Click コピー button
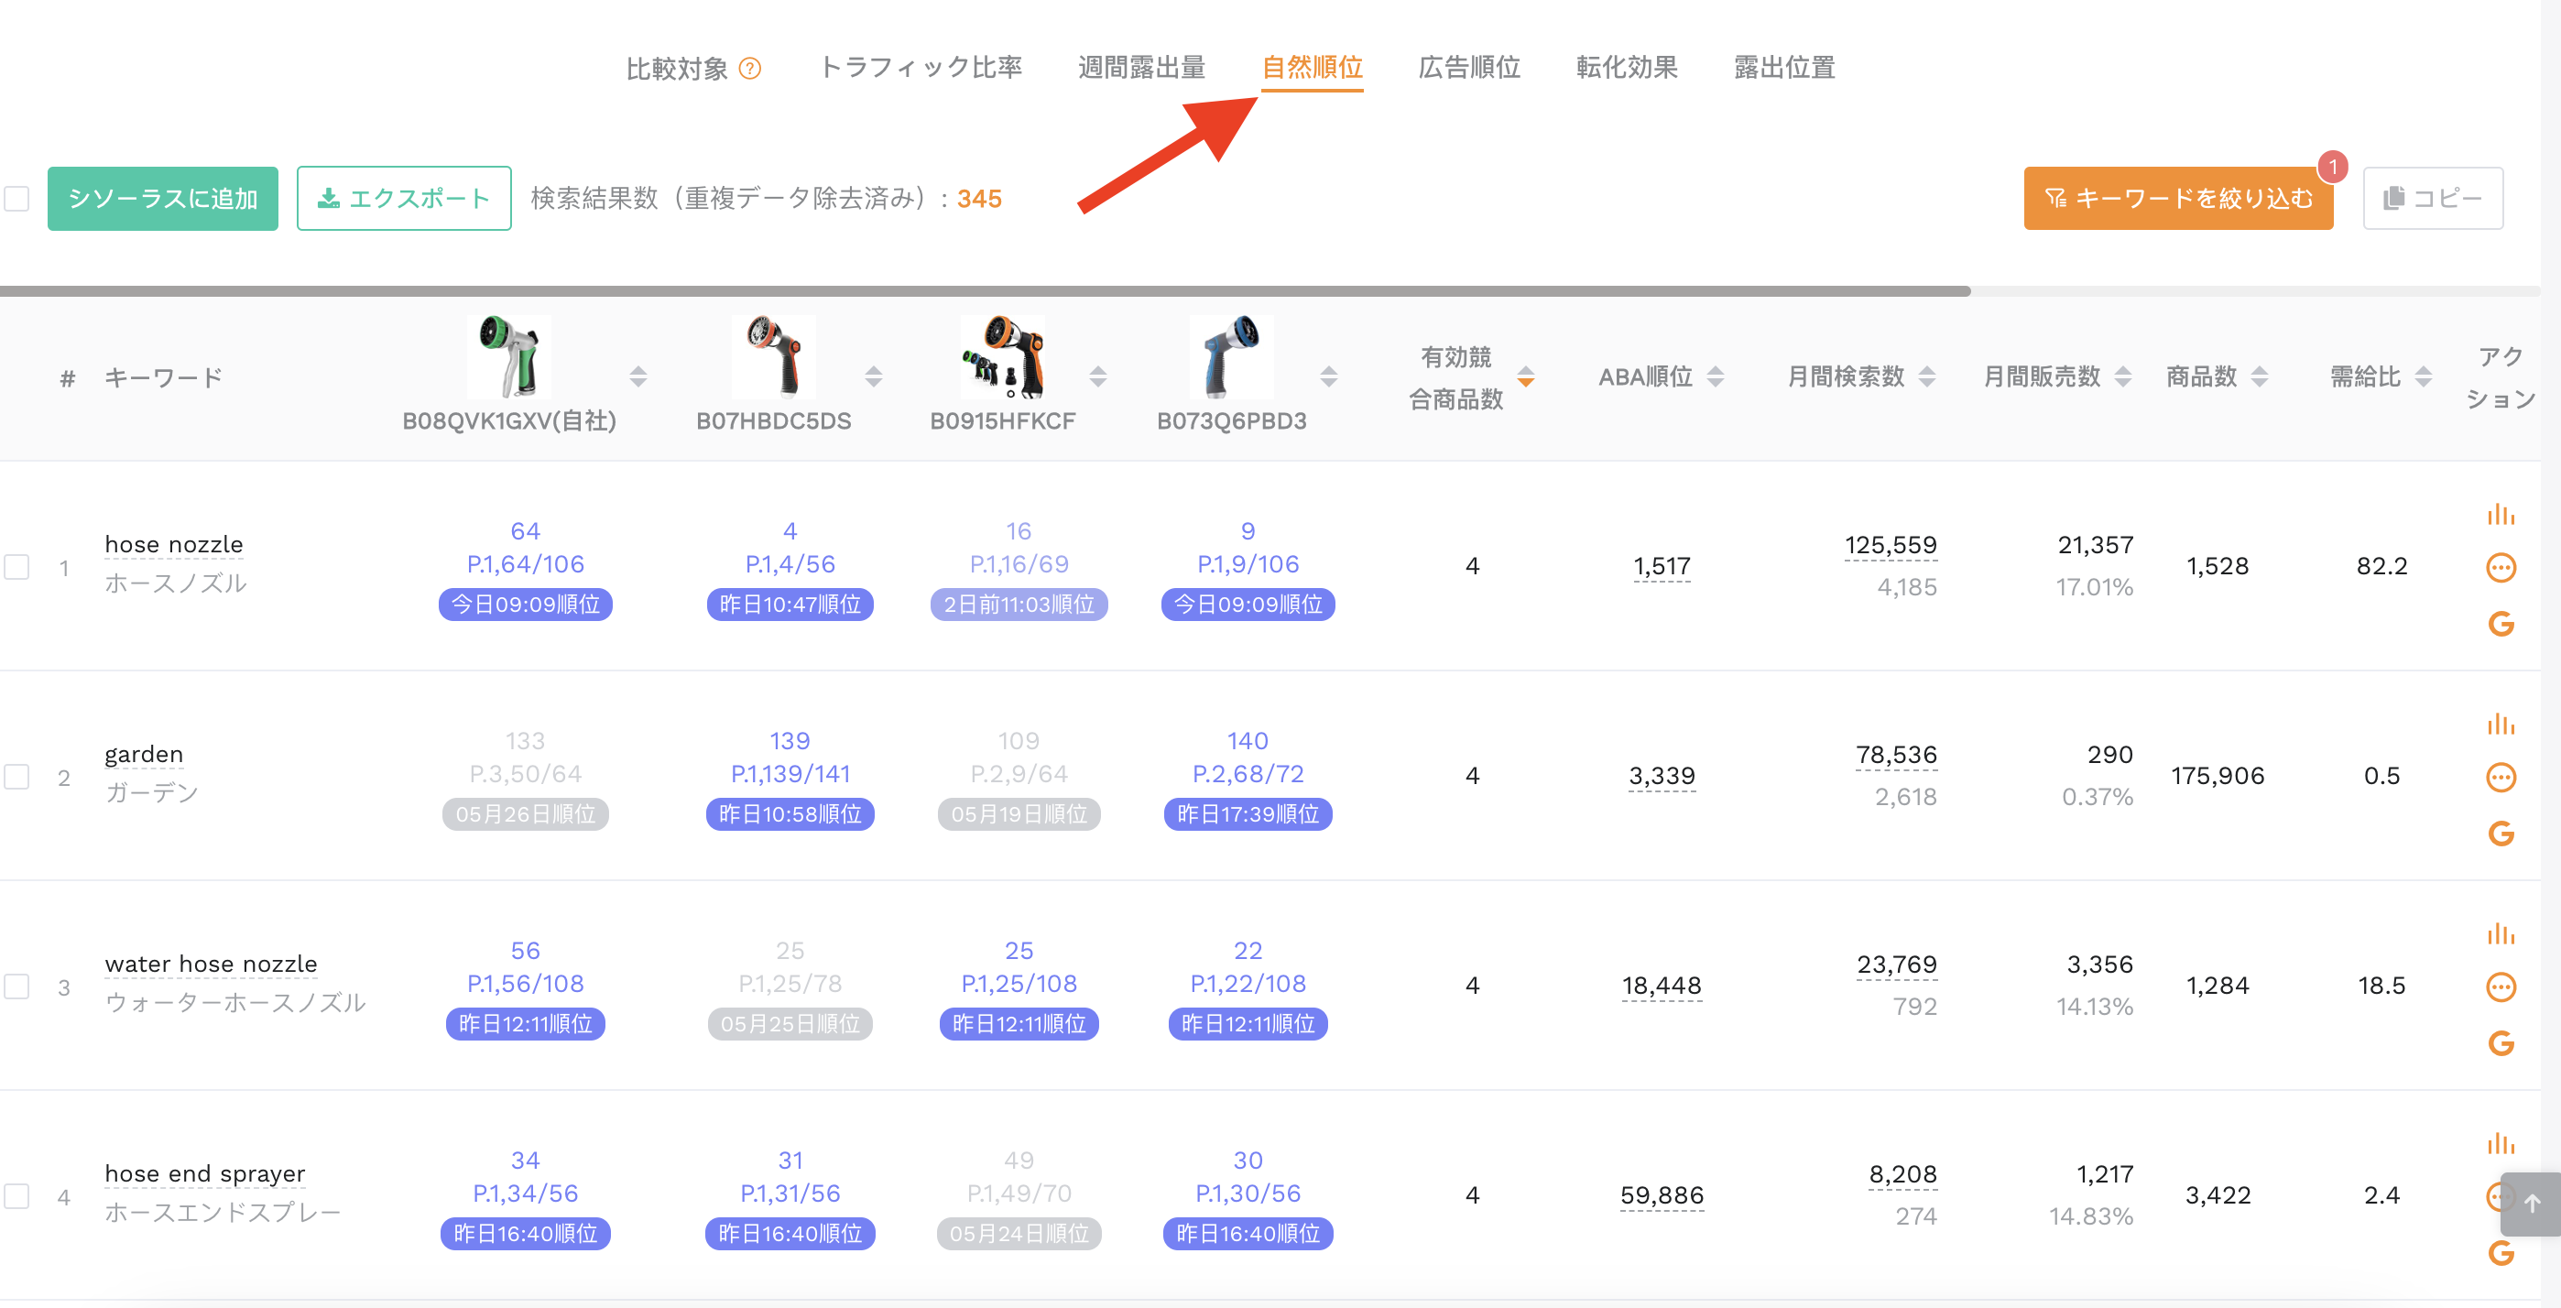 click(x=2433, y=199)
